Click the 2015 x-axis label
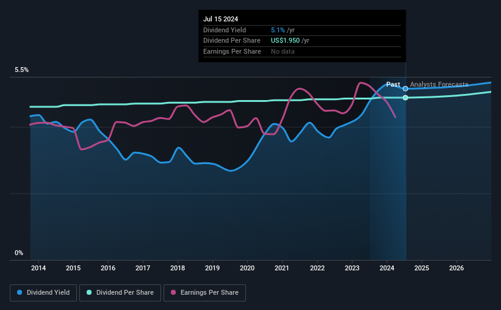The image size is (501, 310). point(73,268)
